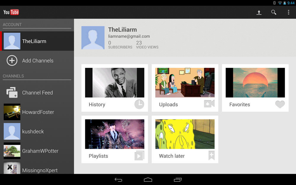Viewport: 296px width, 185px height.
Task: Expand Add Channels with the plus button
Action: (12, 60)
